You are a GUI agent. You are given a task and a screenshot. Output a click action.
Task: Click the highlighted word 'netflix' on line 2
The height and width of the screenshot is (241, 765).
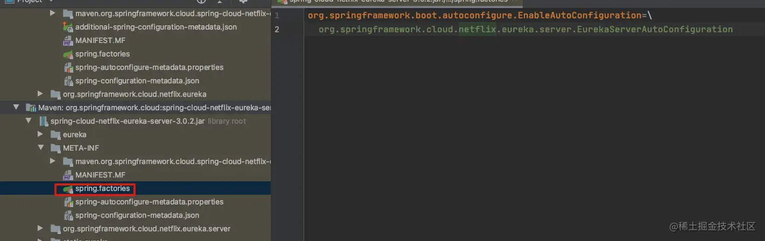(x=477, y=29)
